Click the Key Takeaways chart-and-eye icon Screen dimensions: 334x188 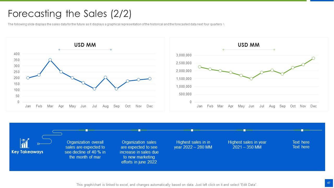pyautogui.click(x=25, y=143)
